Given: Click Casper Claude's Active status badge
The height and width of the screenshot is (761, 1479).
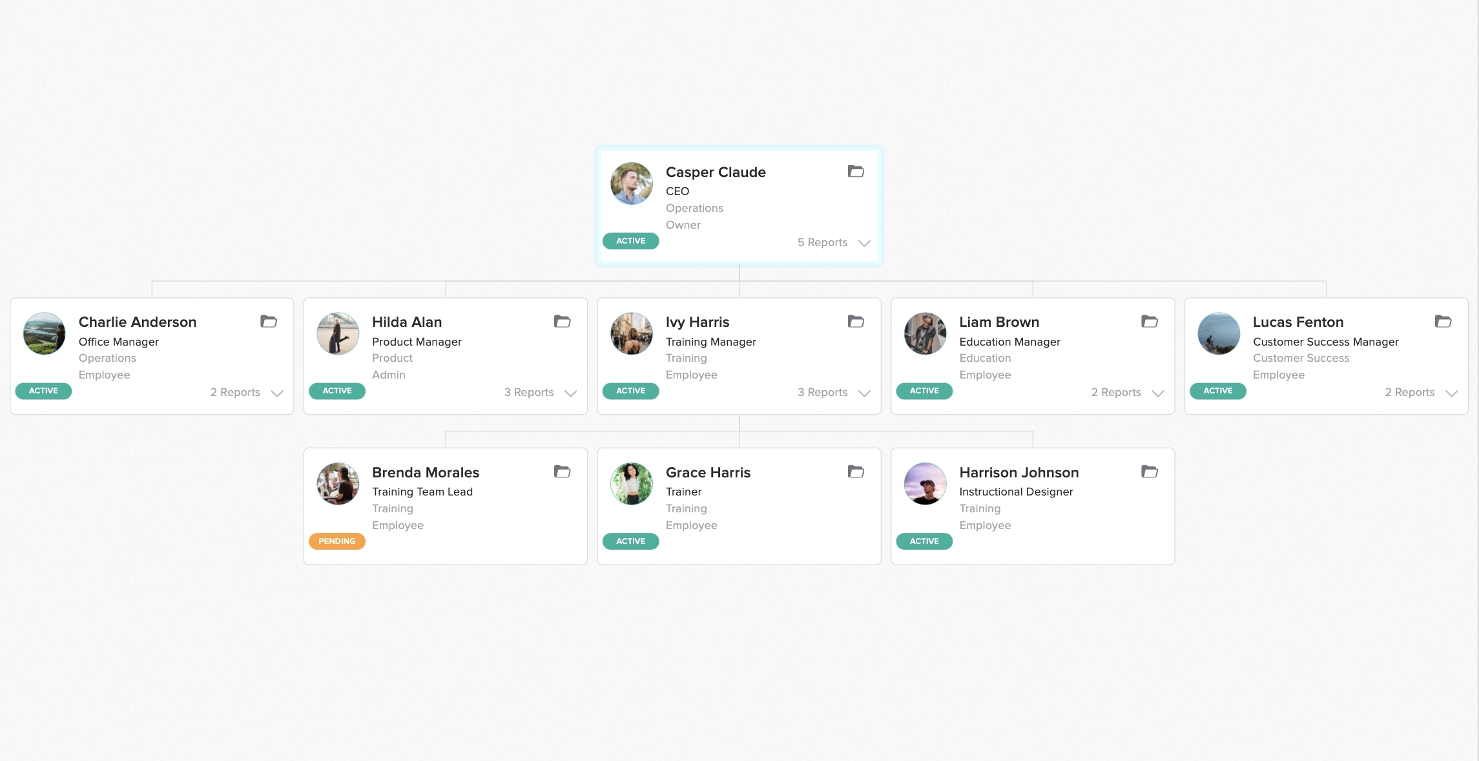Looking at the screenshot, I should click(x=631, y=241).
